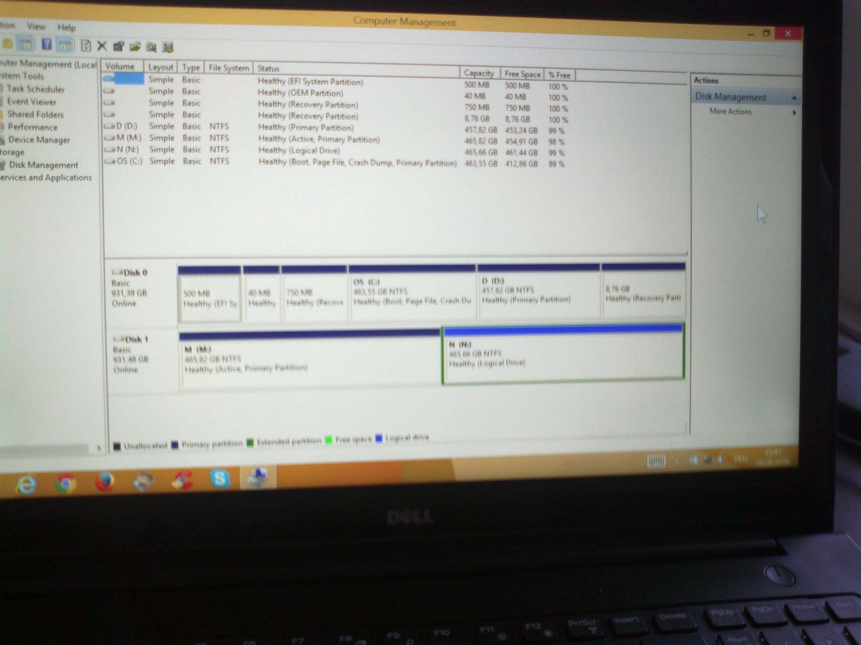Toggle the Show/Hide Action Pane button
This screenshot has height=645, width=861.
tap(65, 46)
